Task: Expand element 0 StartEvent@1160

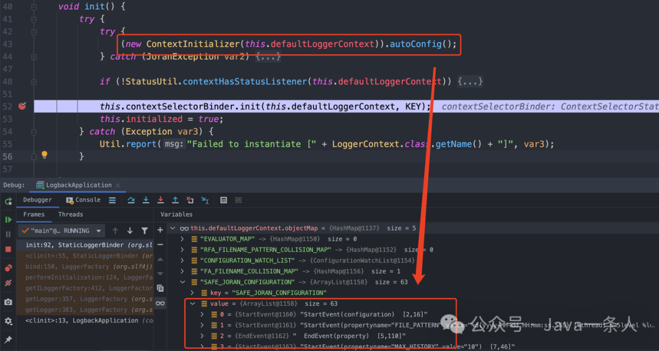Action: [x=202, y=314]
